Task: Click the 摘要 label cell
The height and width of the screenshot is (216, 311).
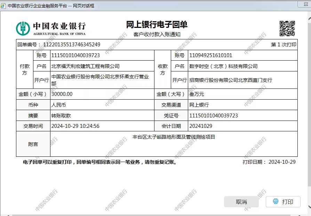Action: click(x=33, y=115)
